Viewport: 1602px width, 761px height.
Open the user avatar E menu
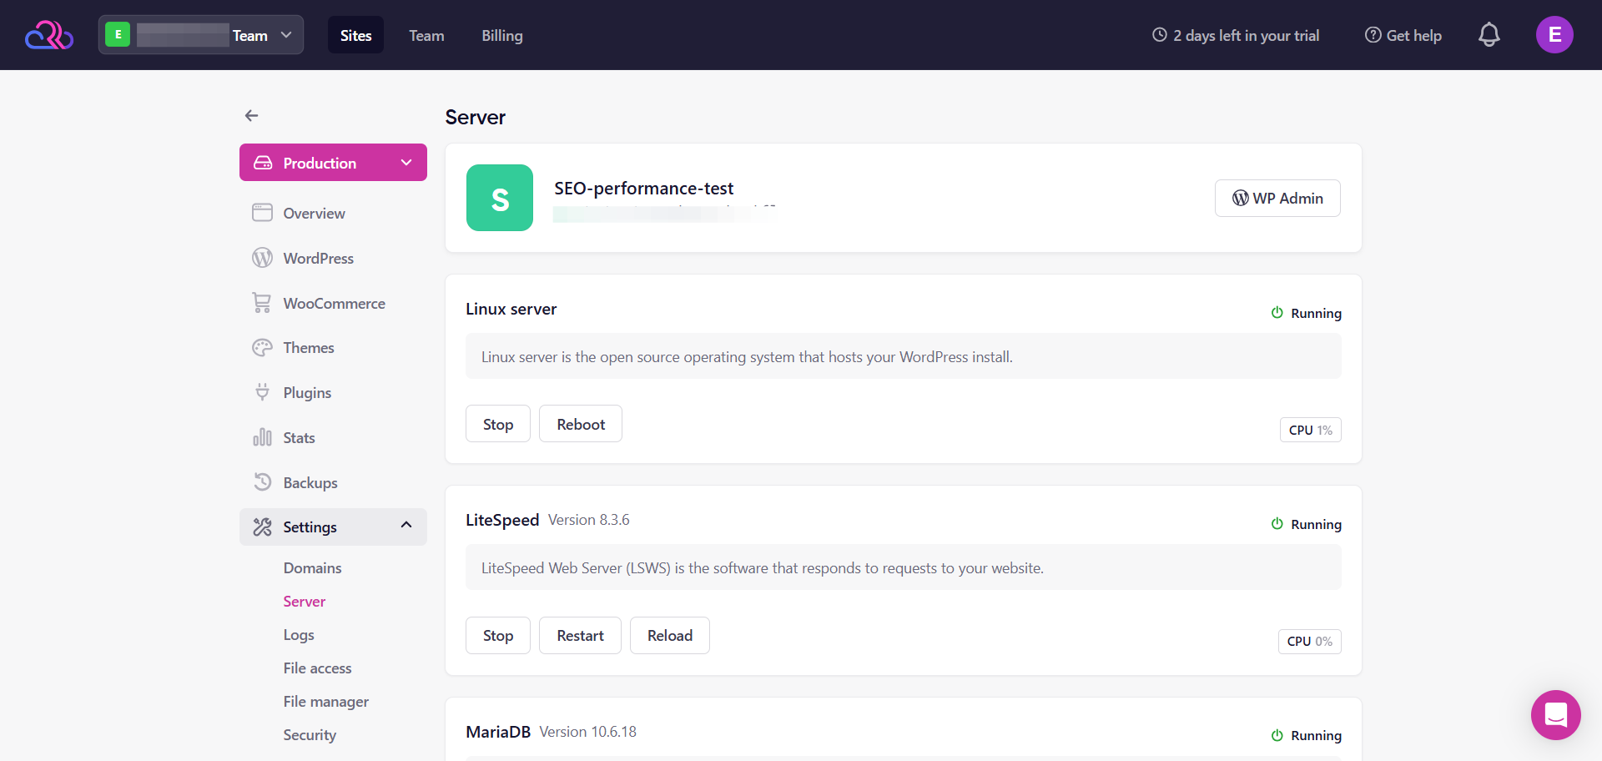pos(1554,35)
